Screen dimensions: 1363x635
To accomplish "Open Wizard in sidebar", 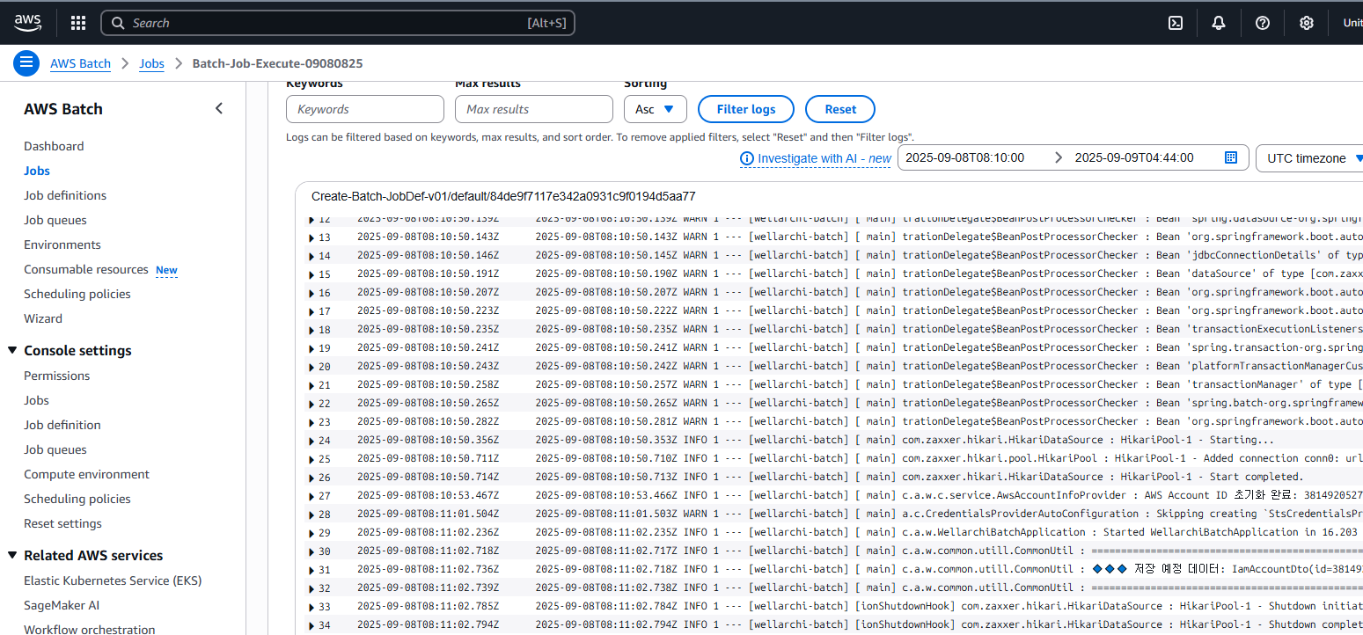I will pyautogui.click(x=43, y=318).
